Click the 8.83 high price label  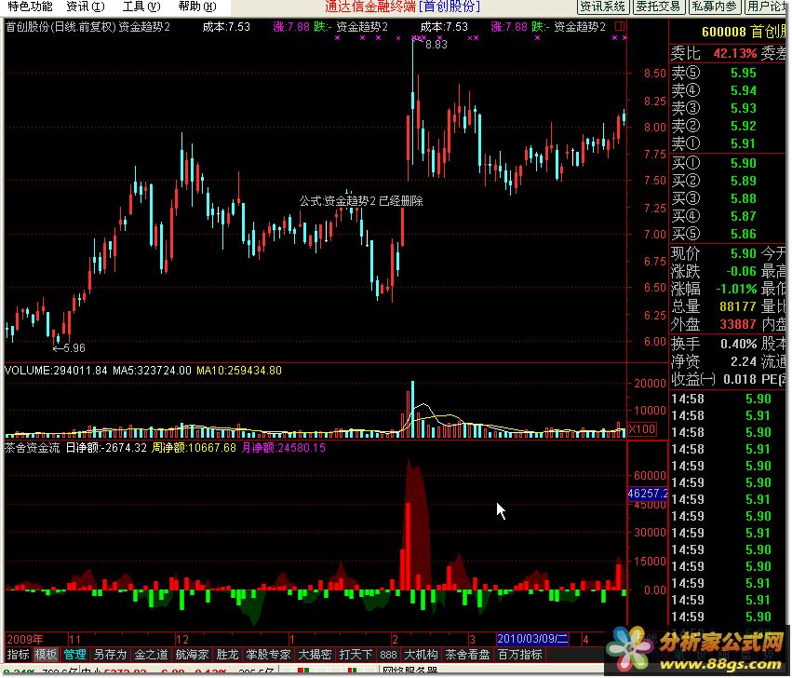(436, 45)
